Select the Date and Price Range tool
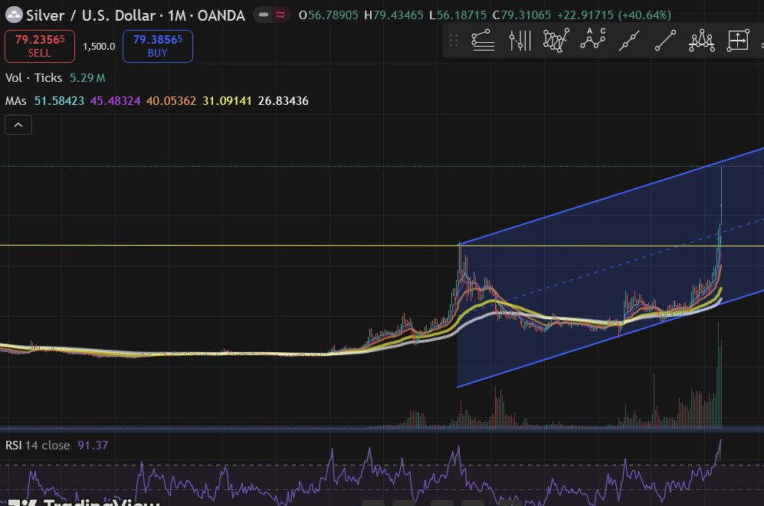The image size is (764, 506). (x=738, y=40)
